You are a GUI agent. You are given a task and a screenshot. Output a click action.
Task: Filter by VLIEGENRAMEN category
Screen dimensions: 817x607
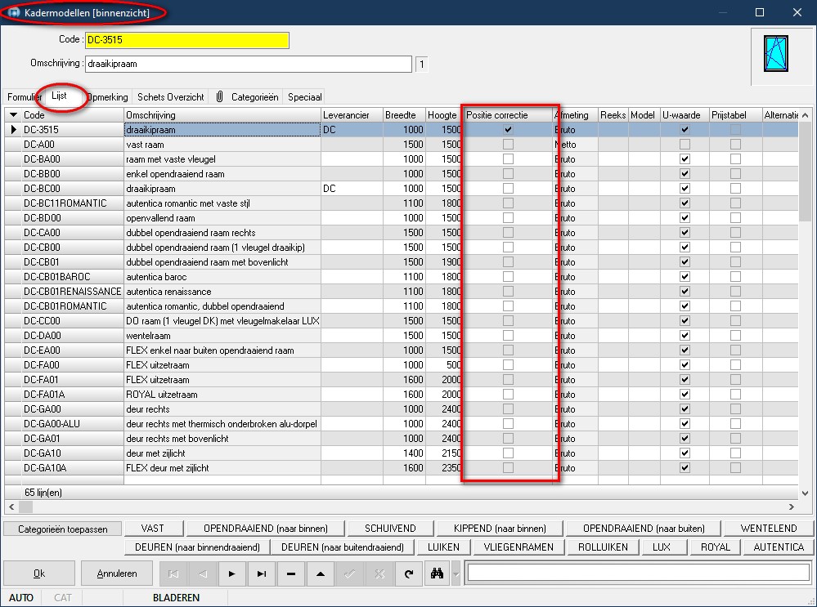tap(518, 547)
